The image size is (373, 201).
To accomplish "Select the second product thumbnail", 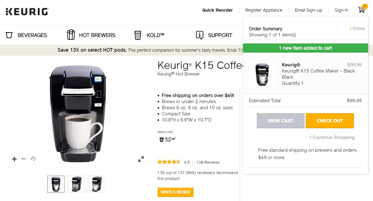I will [76, 184].
